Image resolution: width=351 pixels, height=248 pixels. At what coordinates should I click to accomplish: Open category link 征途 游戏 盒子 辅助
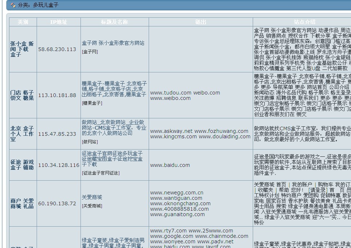[22, 165]
